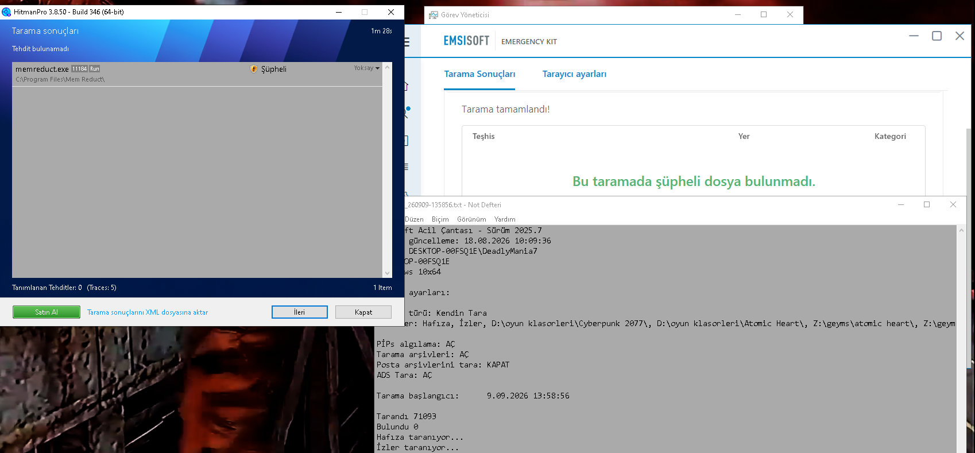This screenshot has width=975, height=453.
Task: Open the Emsisoft hamburger menu icon
Action: point(407,42)
